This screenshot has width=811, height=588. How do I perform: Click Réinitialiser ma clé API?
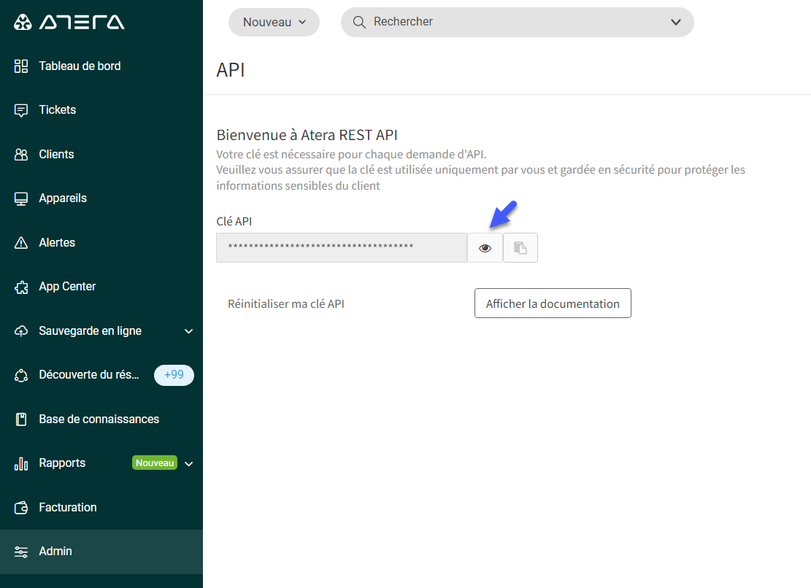tap(286, 303)
